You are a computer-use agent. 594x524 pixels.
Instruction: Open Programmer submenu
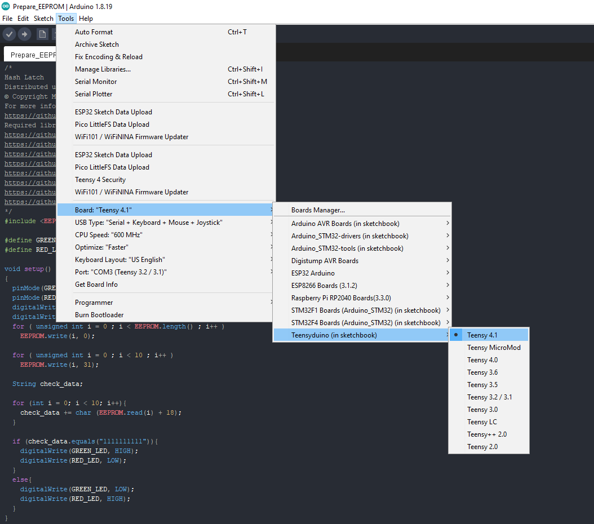[166, 303]
